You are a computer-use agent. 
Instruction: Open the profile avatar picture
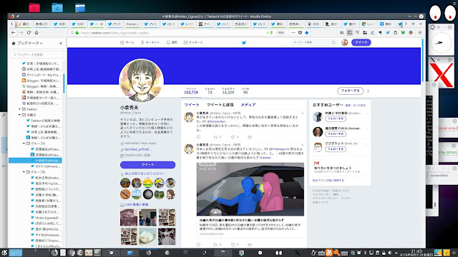pos(142,81)
